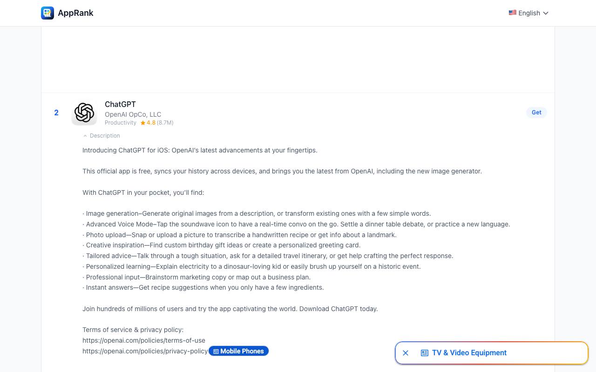Click the US flag icon

[512, 13]
